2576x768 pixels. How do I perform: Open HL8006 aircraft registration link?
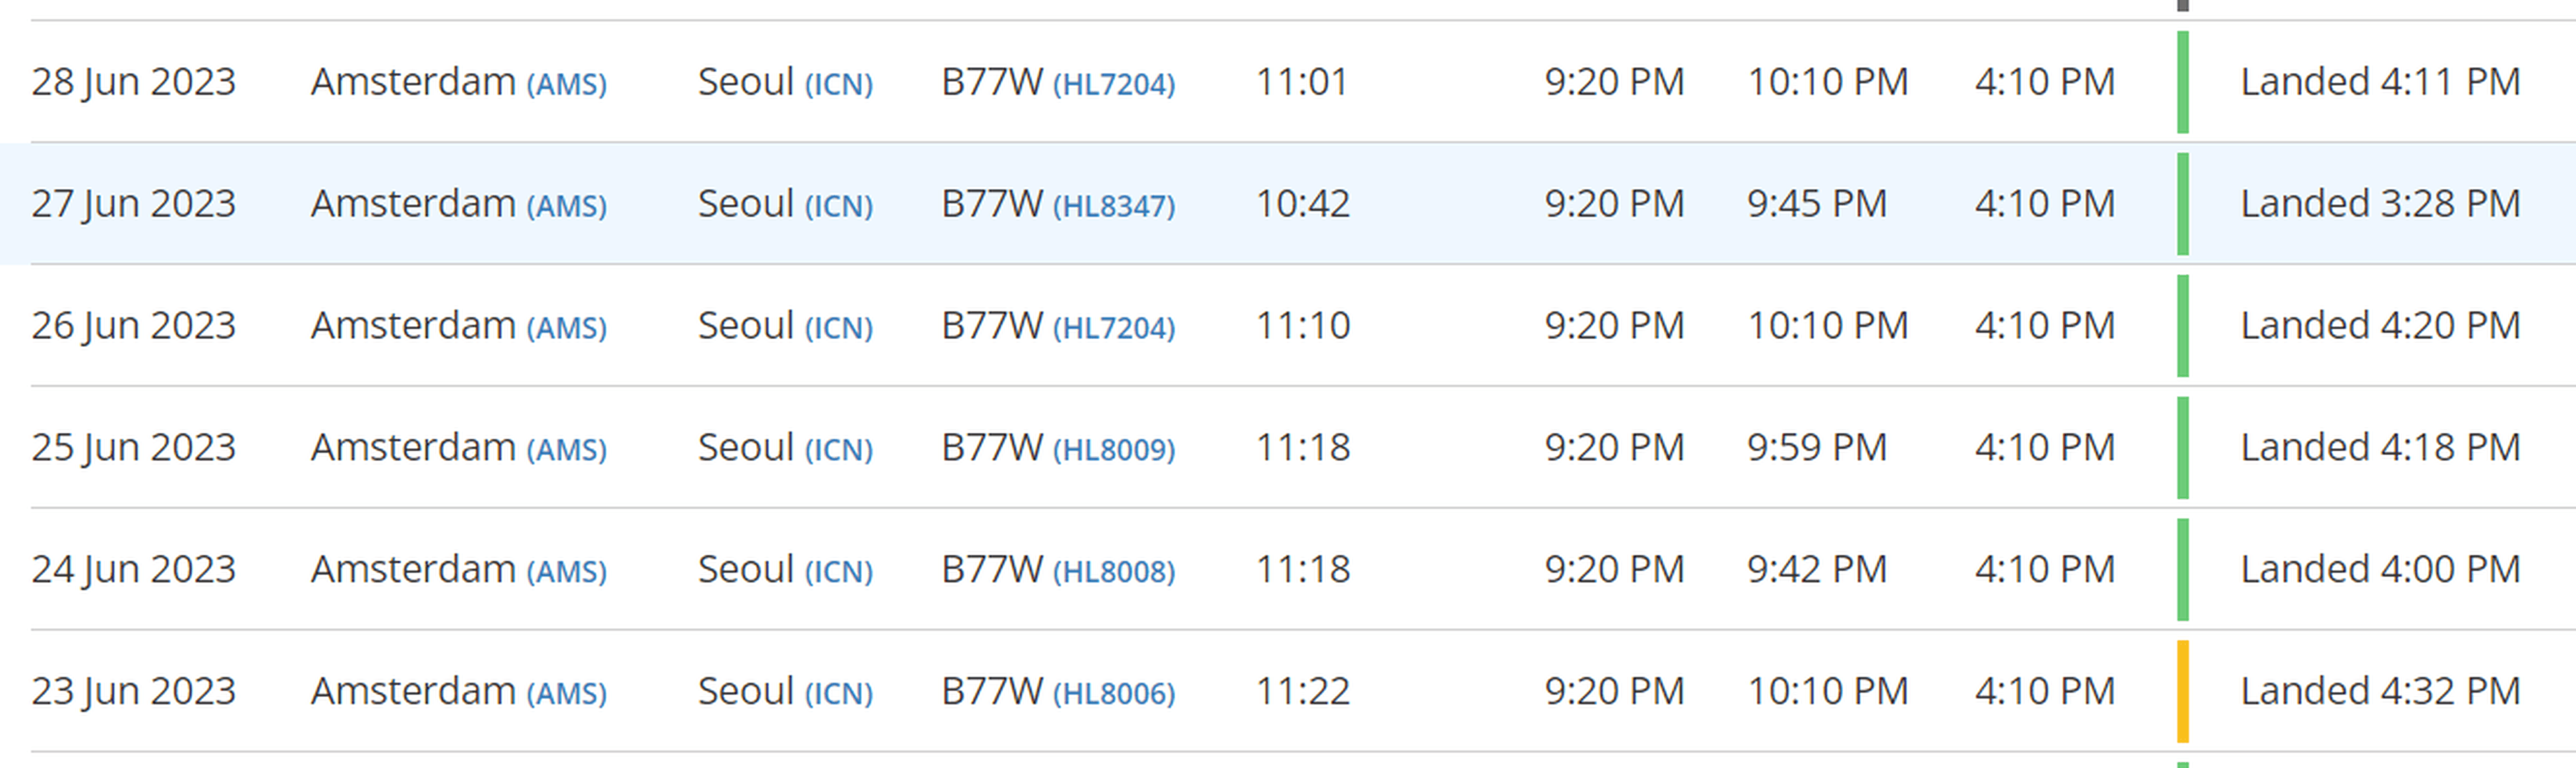click(1114, 694)
